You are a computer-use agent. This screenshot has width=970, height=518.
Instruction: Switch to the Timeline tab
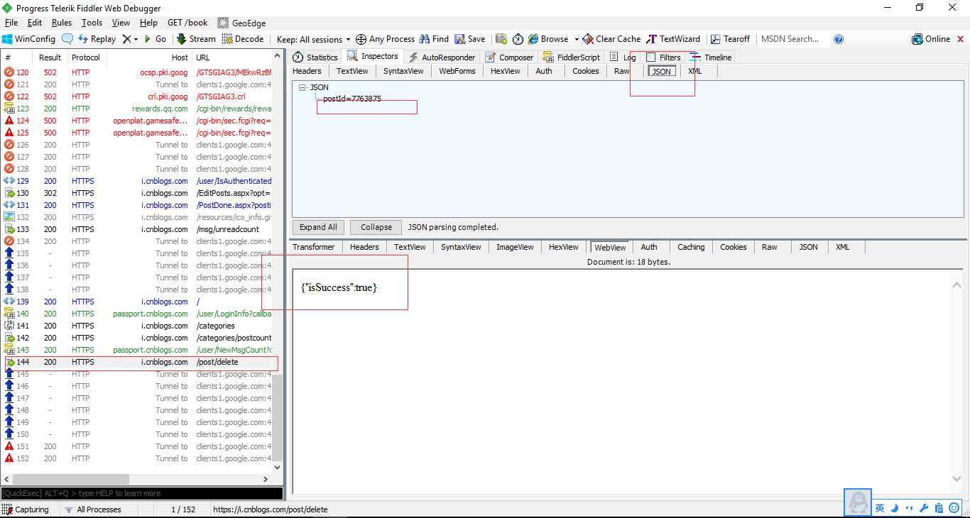click(x=711, y=57)
